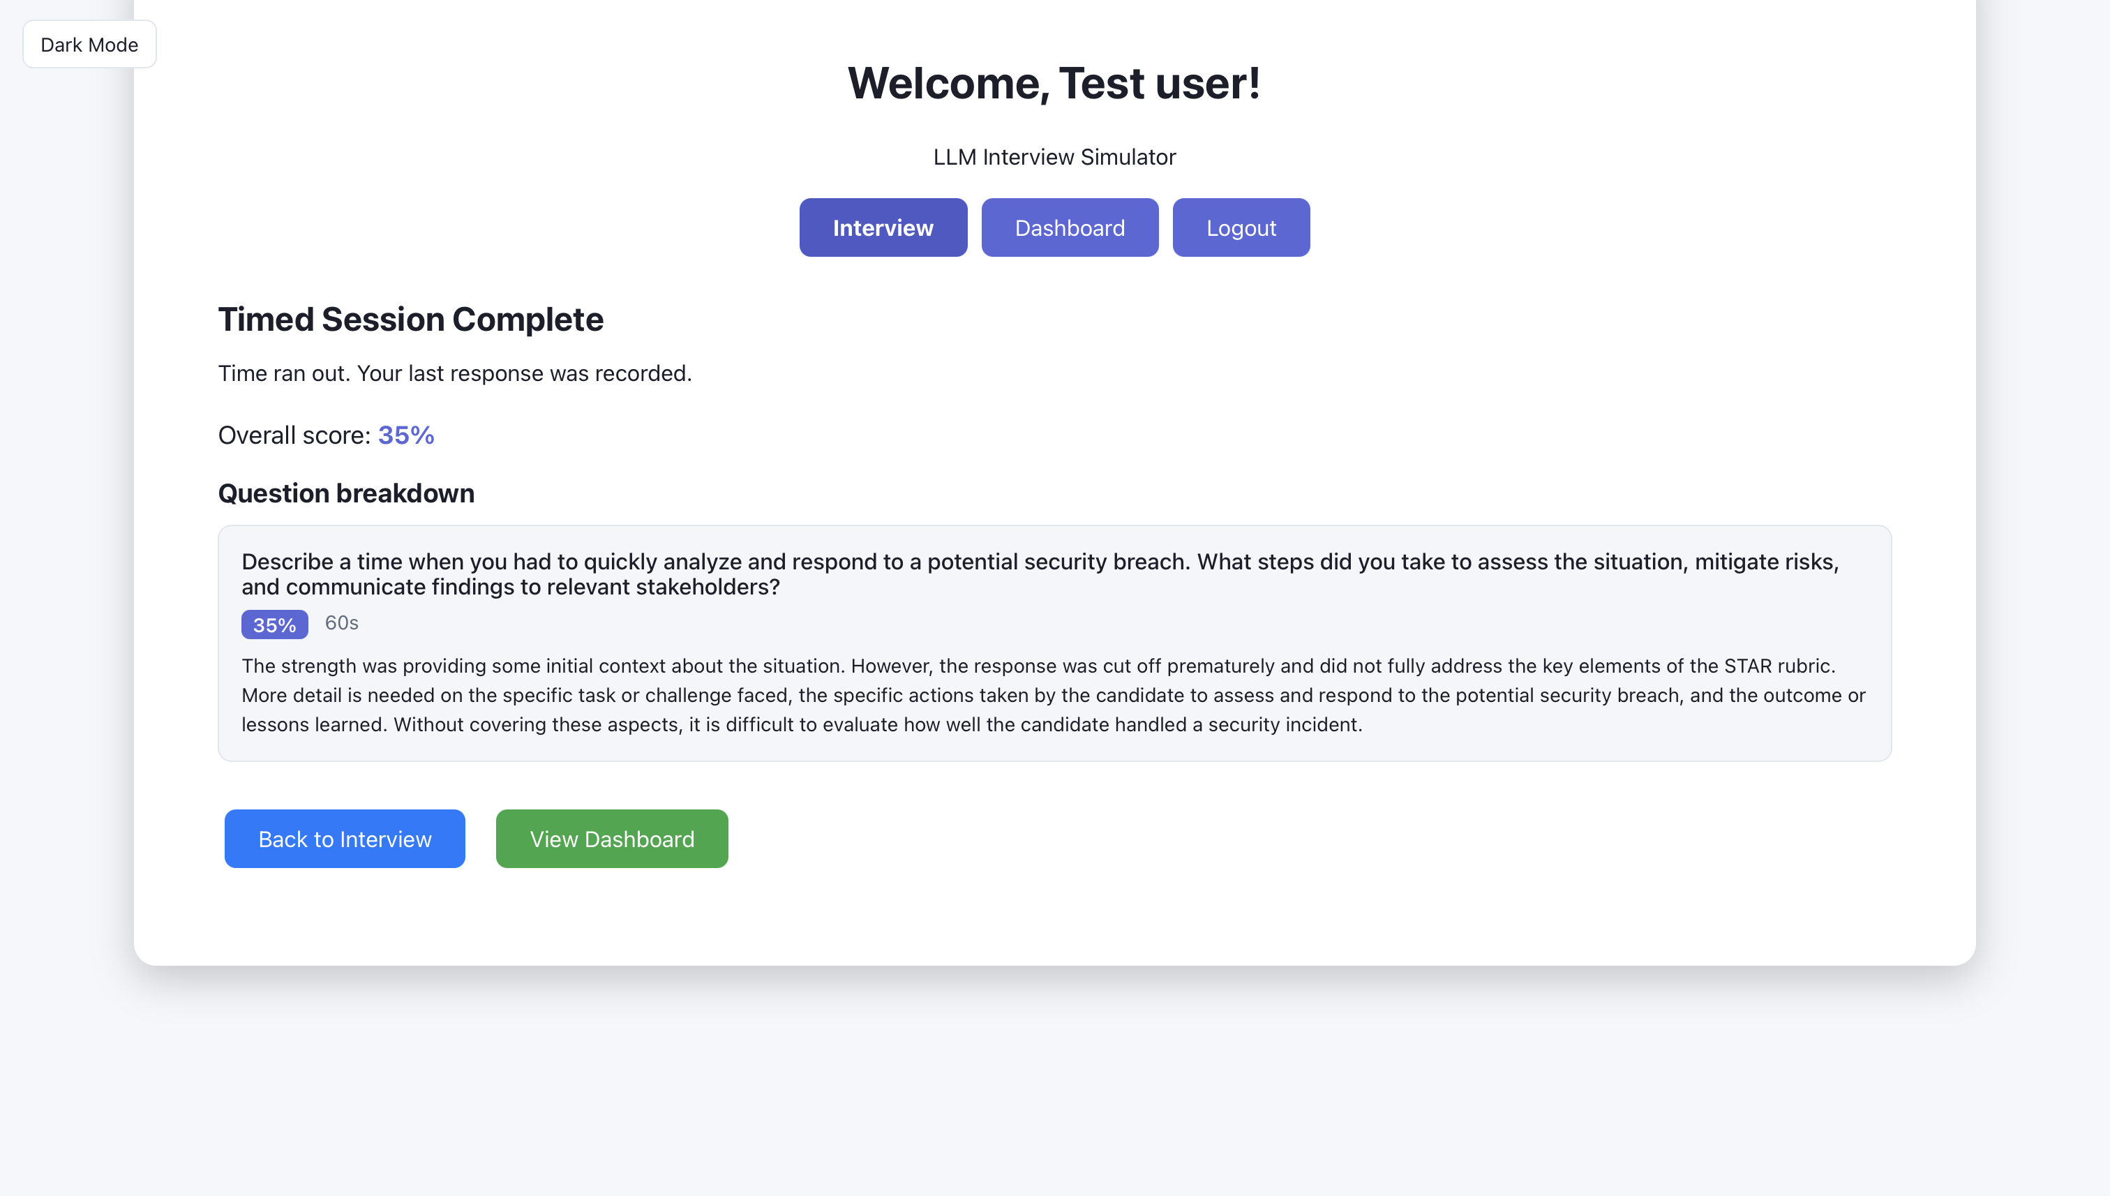Click Back to Interview button
Viewport: 2110px width, 1196px height.
(344, 839)
